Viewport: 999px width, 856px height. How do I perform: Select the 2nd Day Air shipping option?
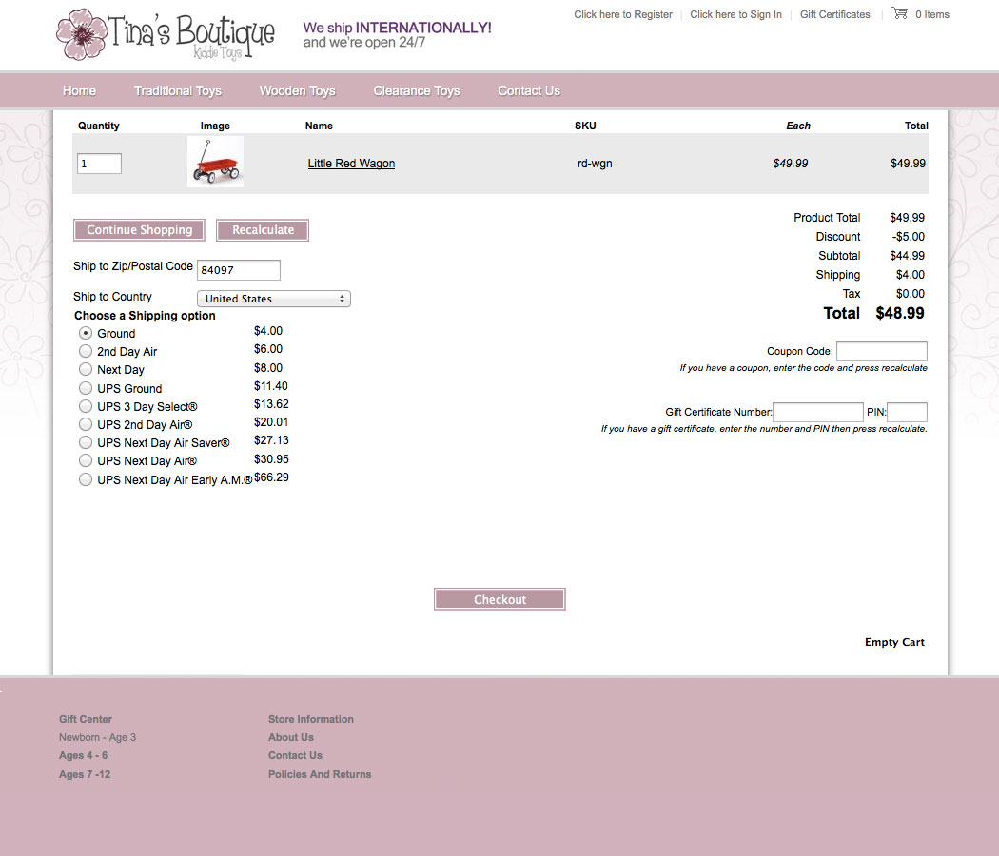(x=86, y=351)
